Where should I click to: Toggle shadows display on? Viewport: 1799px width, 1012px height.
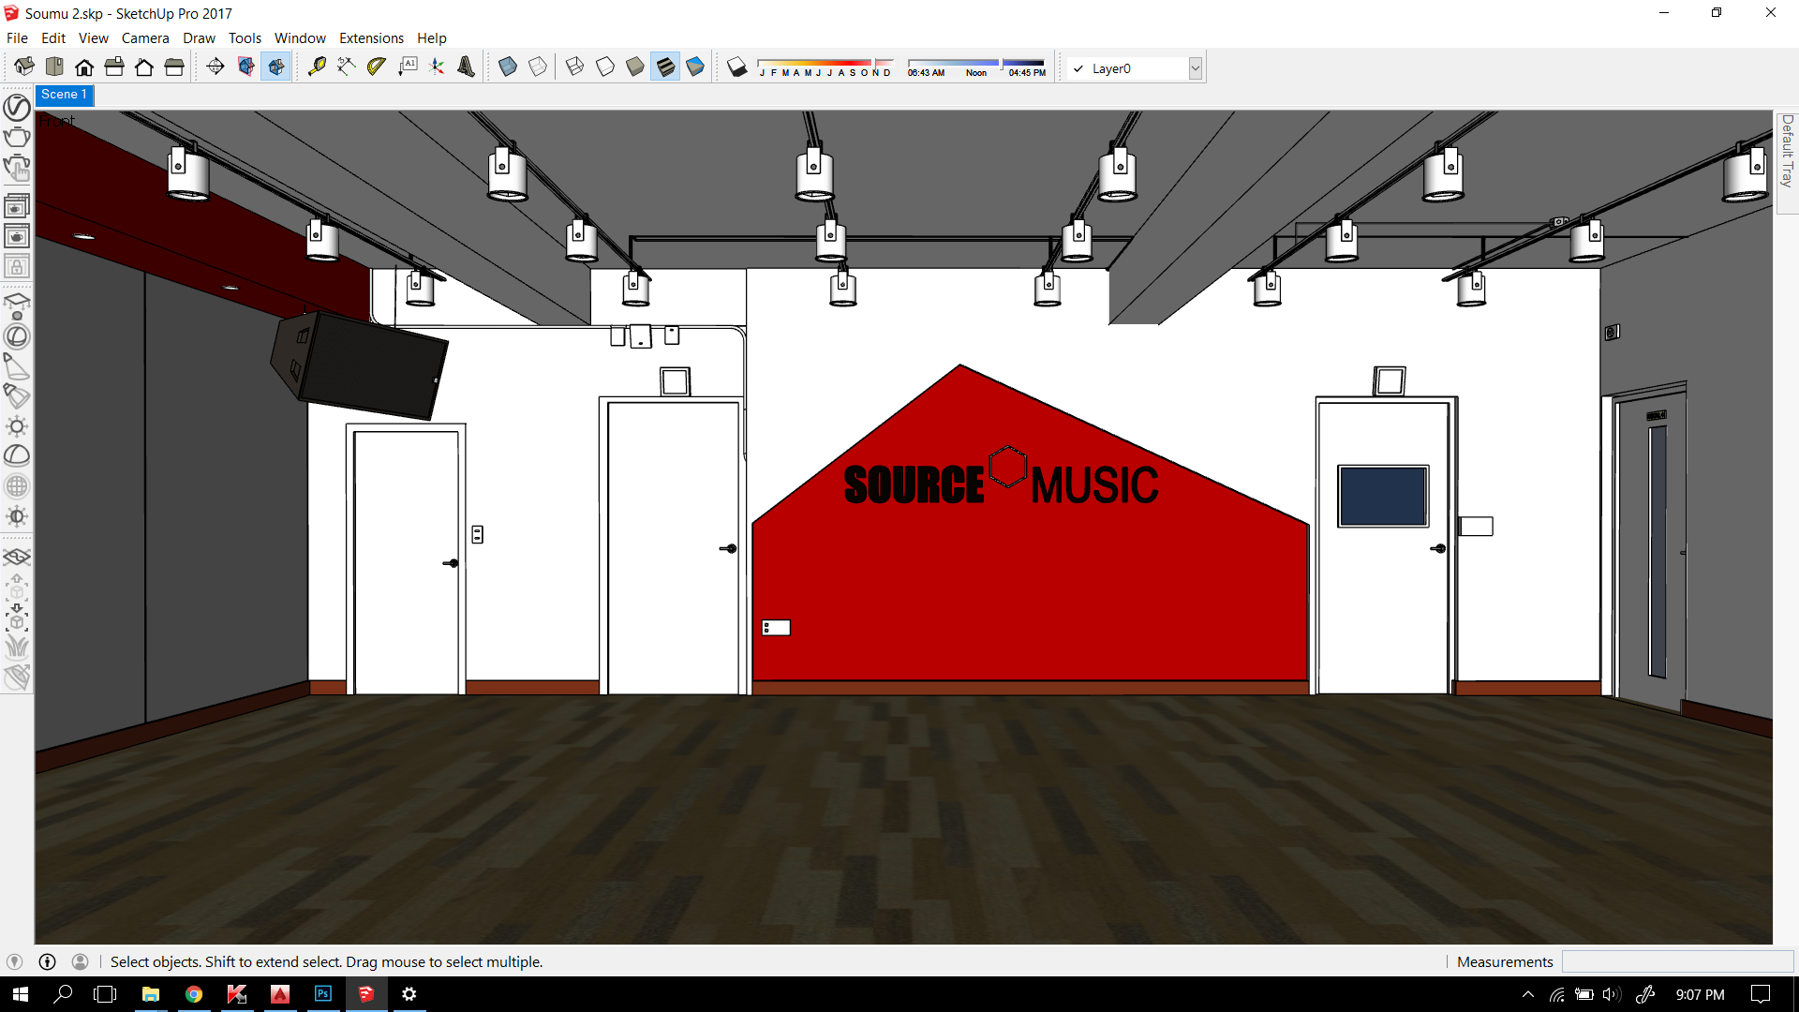click(x=737, y=67)
